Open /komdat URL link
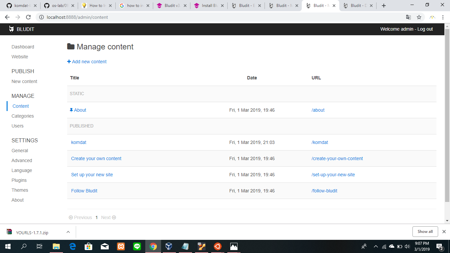Image resolution: width=450 pixels, height=253 pixels. coord(320,142)
